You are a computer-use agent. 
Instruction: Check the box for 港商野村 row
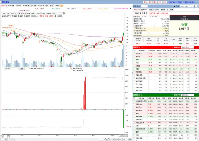(134, 107)
